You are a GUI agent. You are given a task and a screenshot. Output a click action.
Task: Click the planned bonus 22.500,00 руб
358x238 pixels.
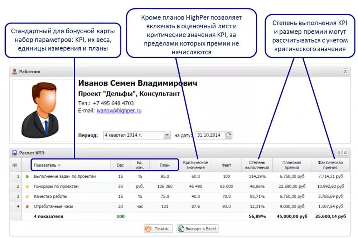click(292, 186)
